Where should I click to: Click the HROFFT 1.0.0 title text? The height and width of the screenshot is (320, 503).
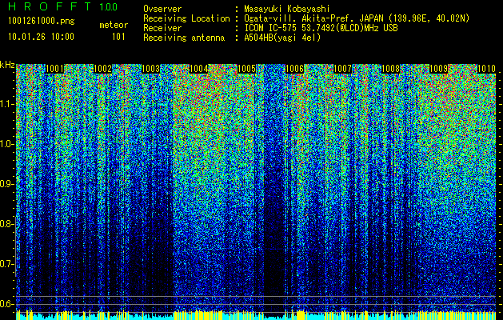point(63,6)
